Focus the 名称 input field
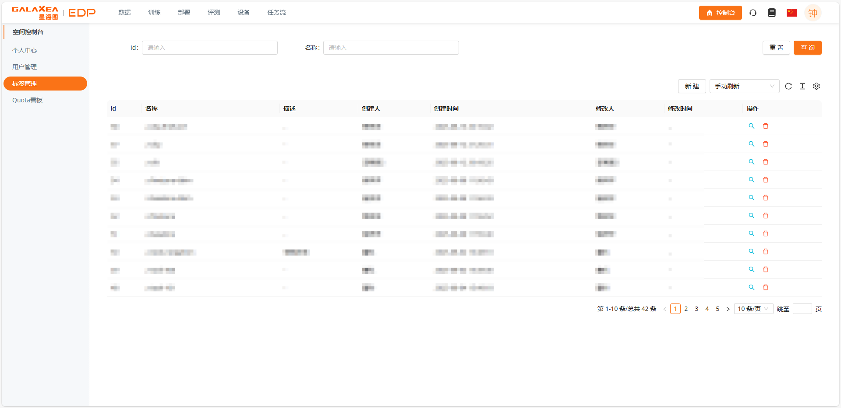 [x=391, y=48]
